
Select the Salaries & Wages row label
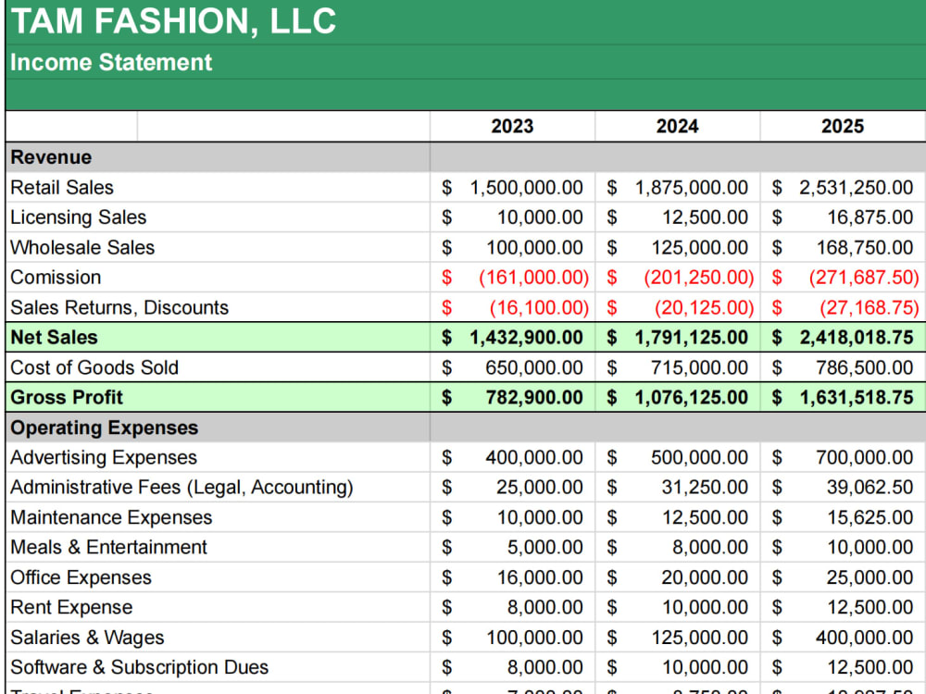coord(87,638)
